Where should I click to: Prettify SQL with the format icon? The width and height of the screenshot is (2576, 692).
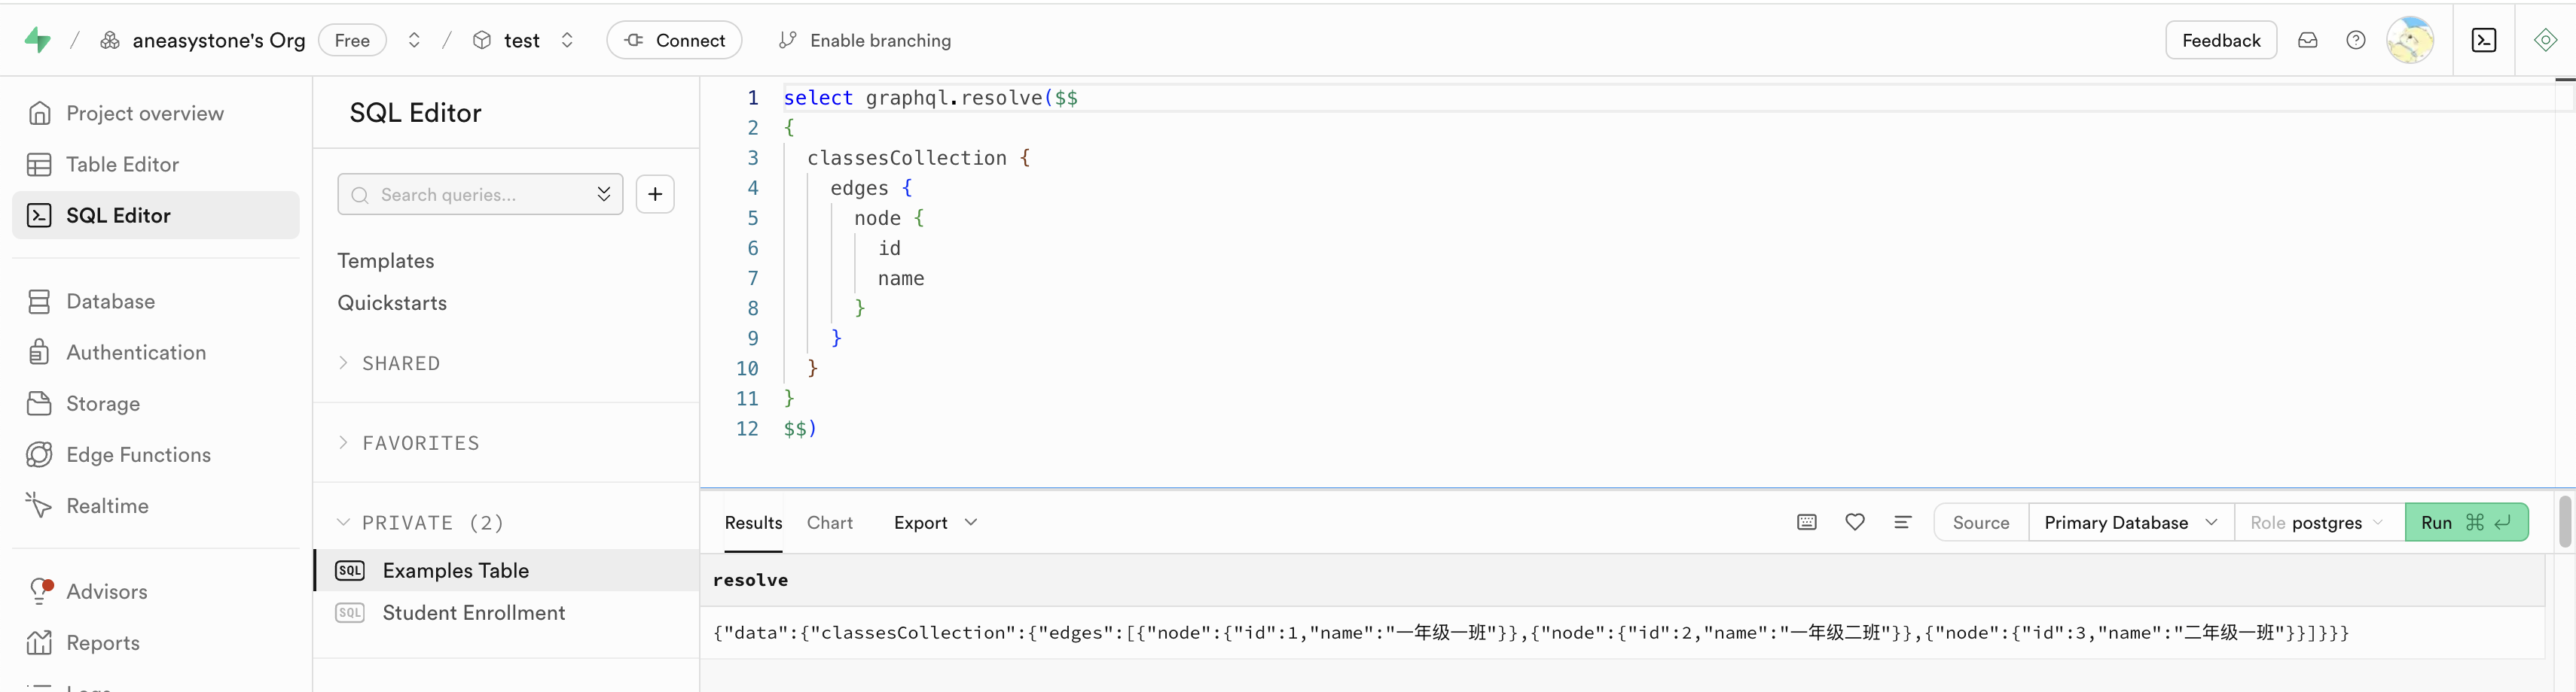(1903, 522)
